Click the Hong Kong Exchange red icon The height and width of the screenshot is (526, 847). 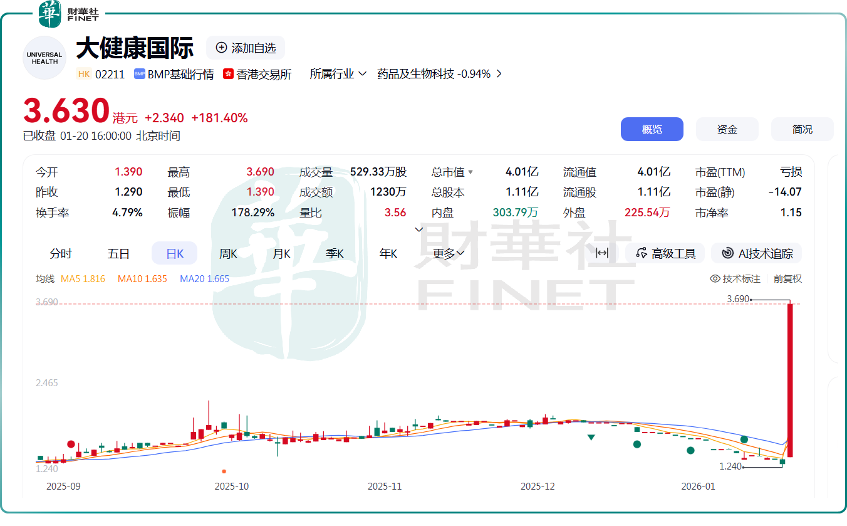(228, 74)
